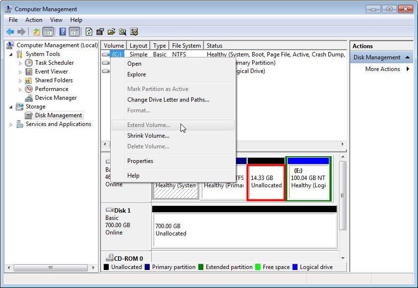Choose Open from the context menu
This screenshot has height=288, width=418.
tap(173, 64)
